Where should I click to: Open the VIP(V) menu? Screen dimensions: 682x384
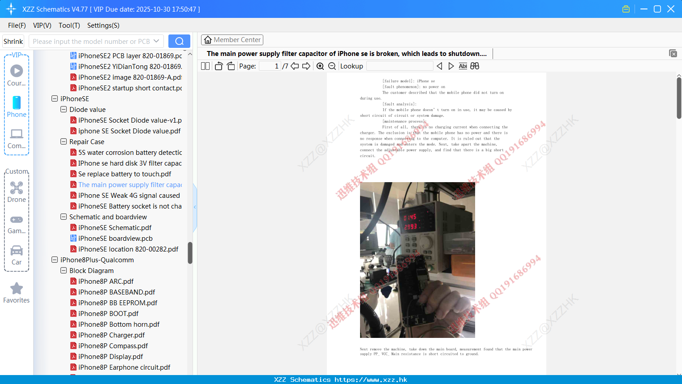coord(42,26)
